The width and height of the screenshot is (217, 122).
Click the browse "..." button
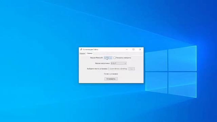pos(132,69)
